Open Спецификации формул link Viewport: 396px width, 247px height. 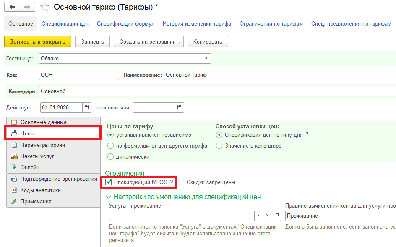pyautogui.click(x=125, y=24)
